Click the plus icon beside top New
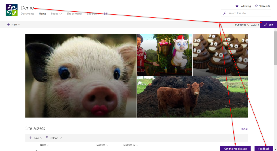 pyautogui.click(x=8, y=25)
